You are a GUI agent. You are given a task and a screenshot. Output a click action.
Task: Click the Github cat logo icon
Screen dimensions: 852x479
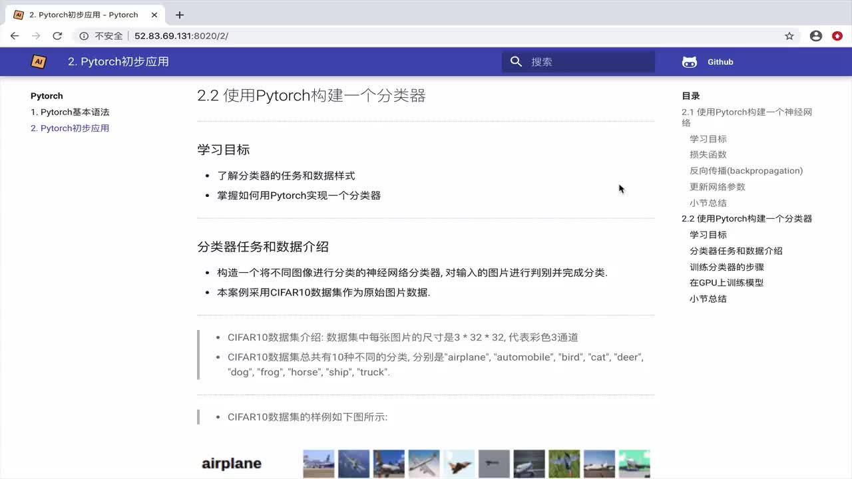pos(690,62)
